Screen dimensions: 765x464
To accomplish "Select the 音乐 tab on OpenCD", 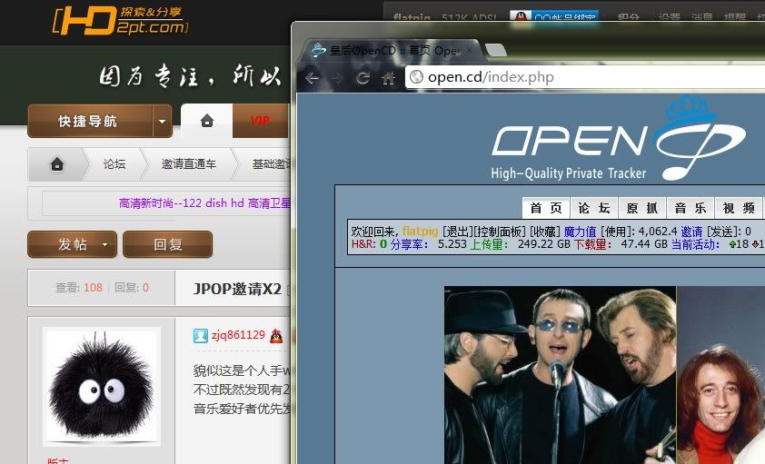I will [x=690, y=208].
